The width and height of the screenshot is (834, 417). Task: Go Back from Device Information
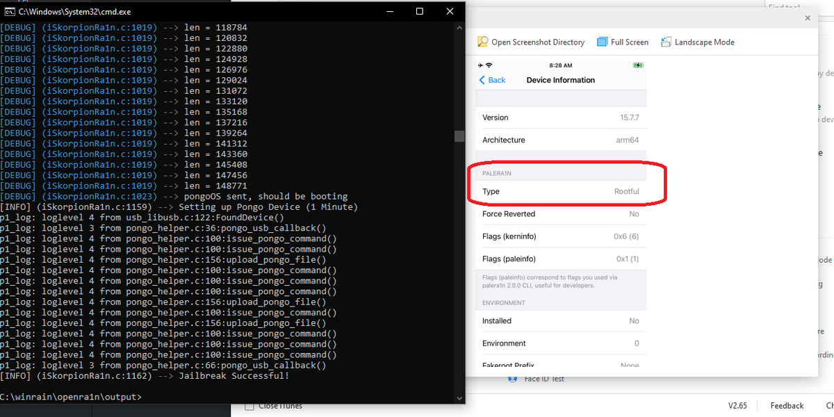click(x=492, y=80)
